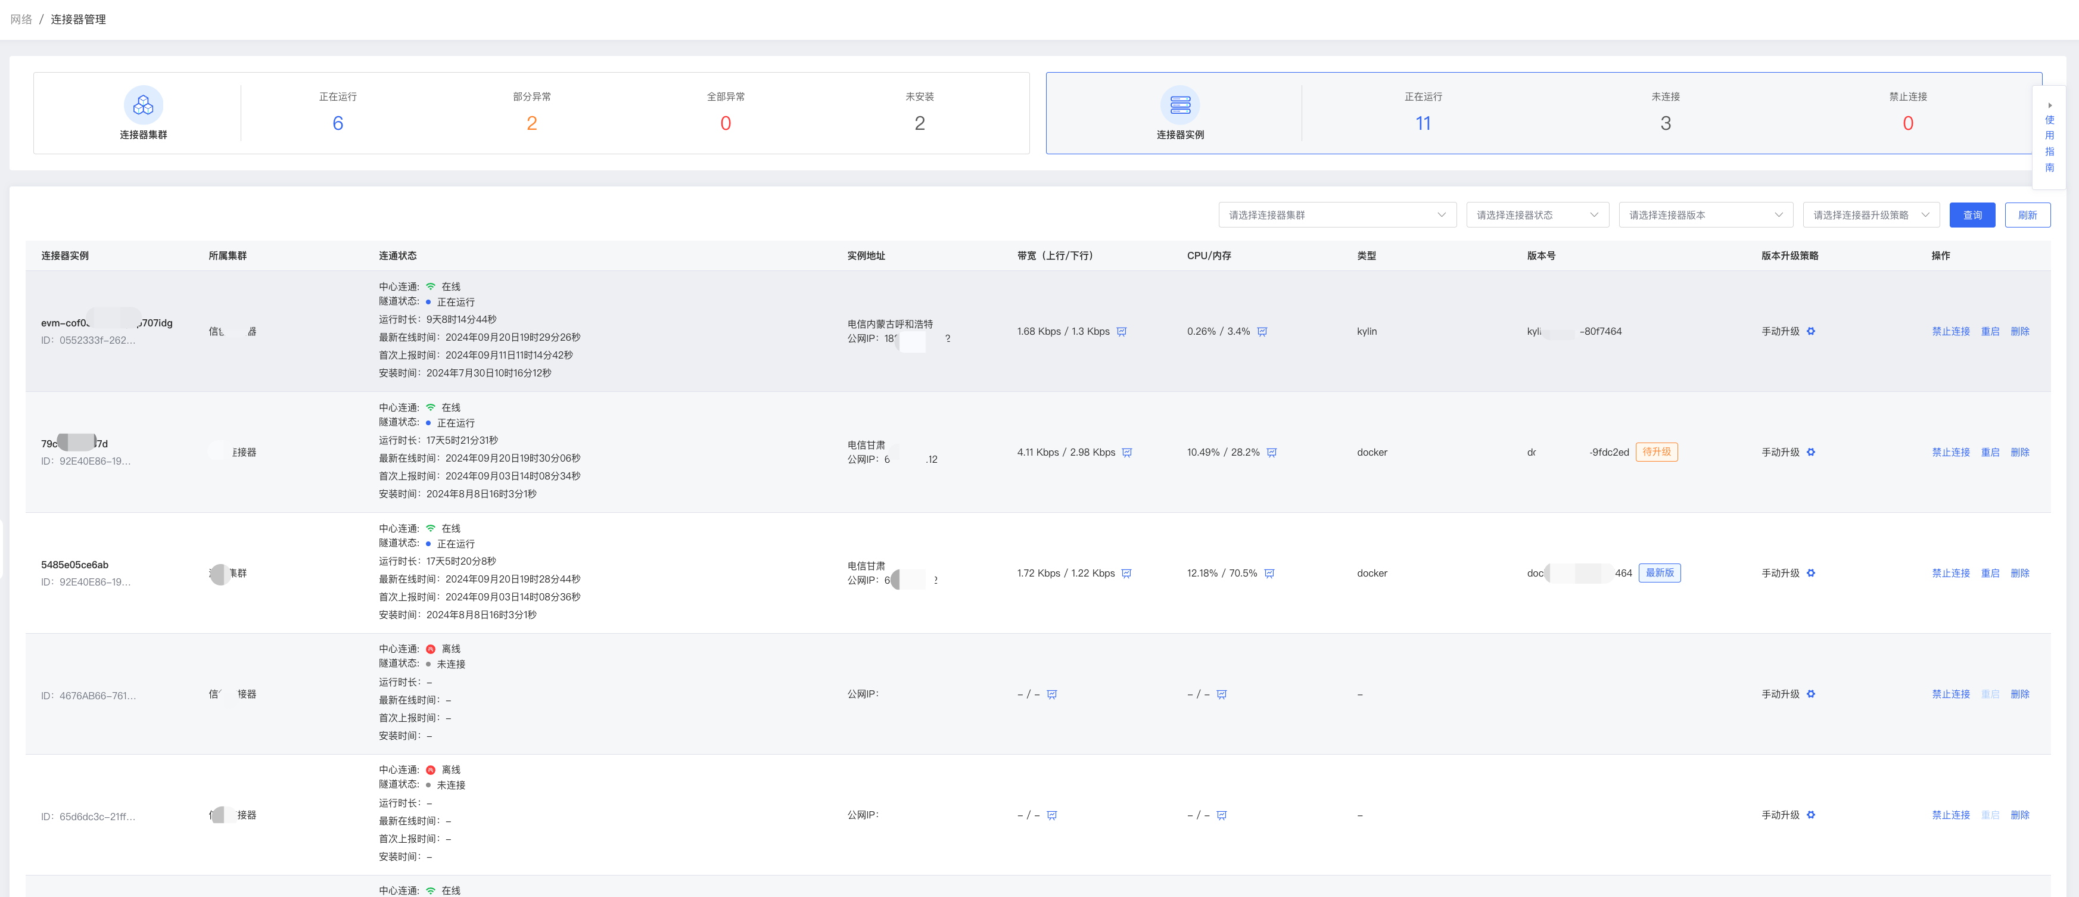Open the connector cluster filter dropdown
The image size is (2079, 897).
[1337, 216]
